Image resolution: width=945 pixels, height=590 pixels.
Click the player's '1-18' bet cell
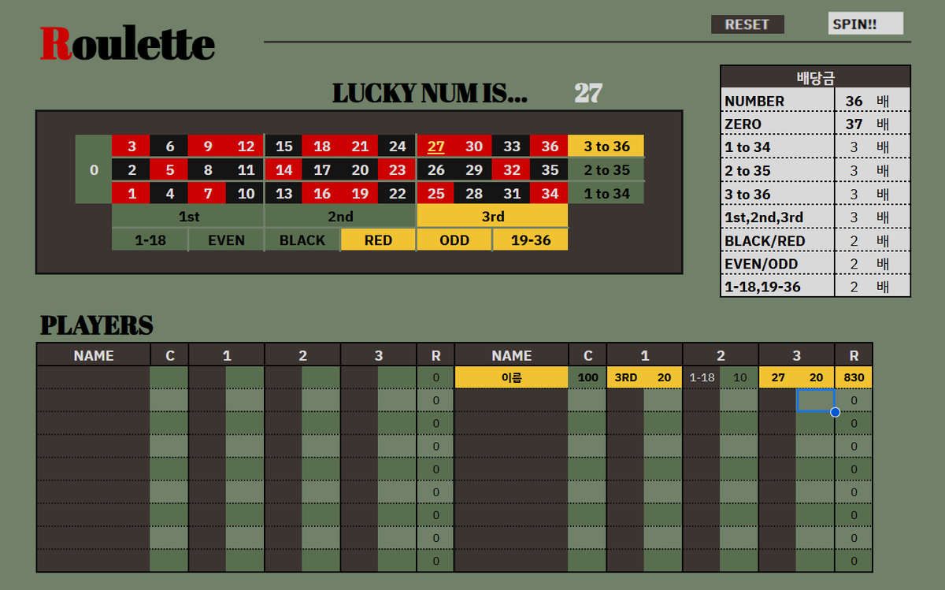tap(702, 377)
